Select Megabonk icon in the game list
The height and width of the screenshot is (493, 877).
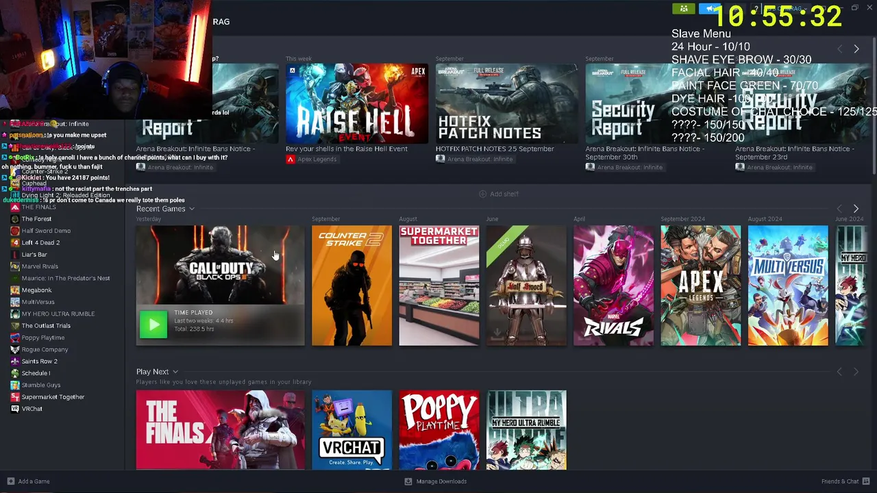[x=15, y=290]
